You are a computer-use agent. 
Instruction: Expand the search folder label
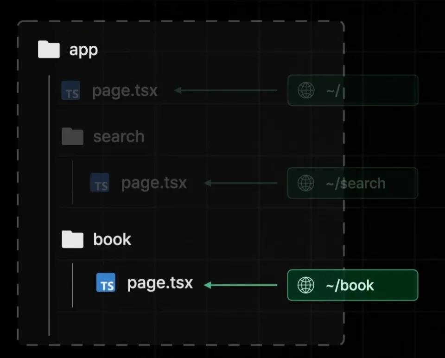click(x=119, y=136)
